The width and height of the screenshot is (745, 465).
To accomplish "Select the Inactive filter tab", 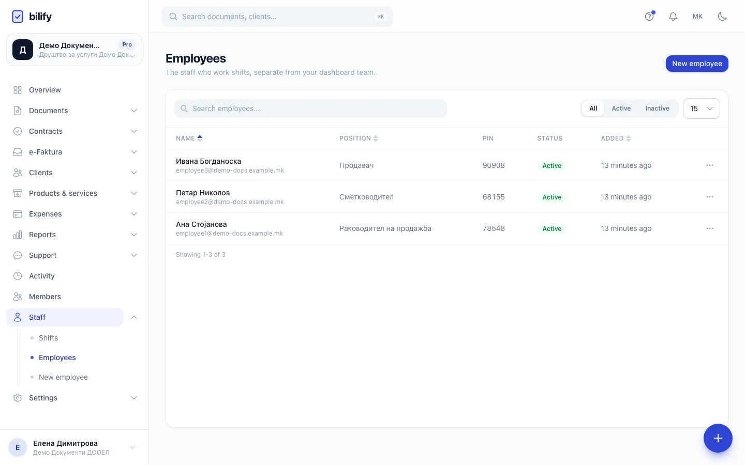I will pos(657,109).
